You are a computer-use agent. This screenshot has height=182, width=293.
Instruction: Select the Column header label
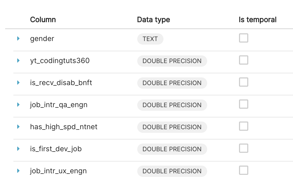point(43,19)
